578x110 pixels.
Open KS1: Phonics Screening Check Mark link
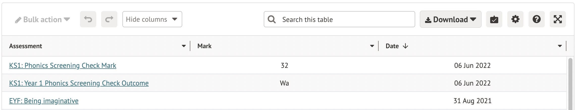click(x=63, y=66)
